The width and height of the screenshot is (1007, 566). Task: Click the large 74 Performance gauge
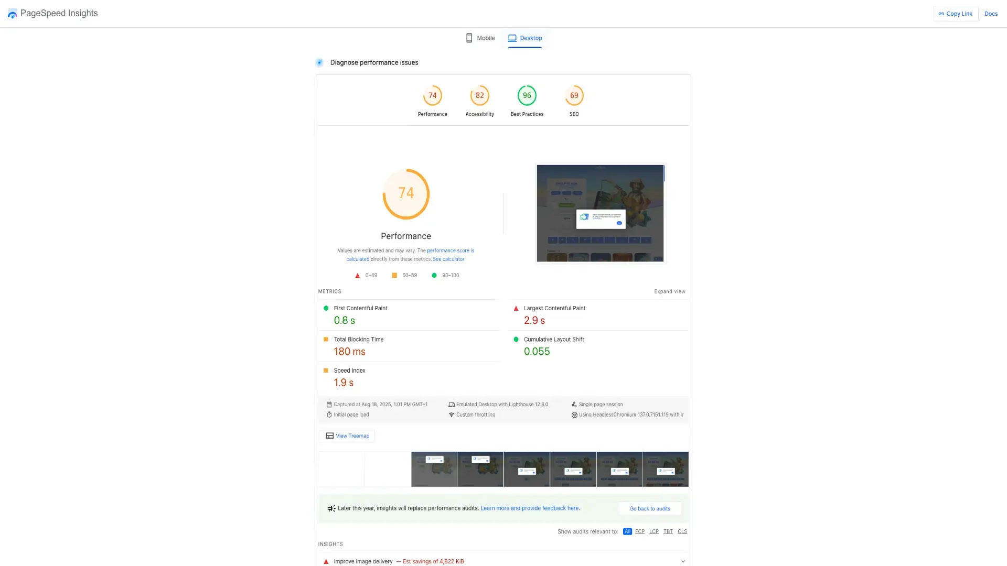[x=406, y=194]
